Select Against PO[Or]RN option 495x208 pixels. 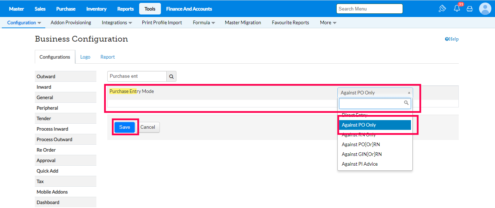tap(361, 144)
